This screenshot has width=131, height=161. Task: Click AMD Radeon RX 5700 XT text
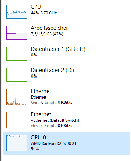[x=54, y=143]
